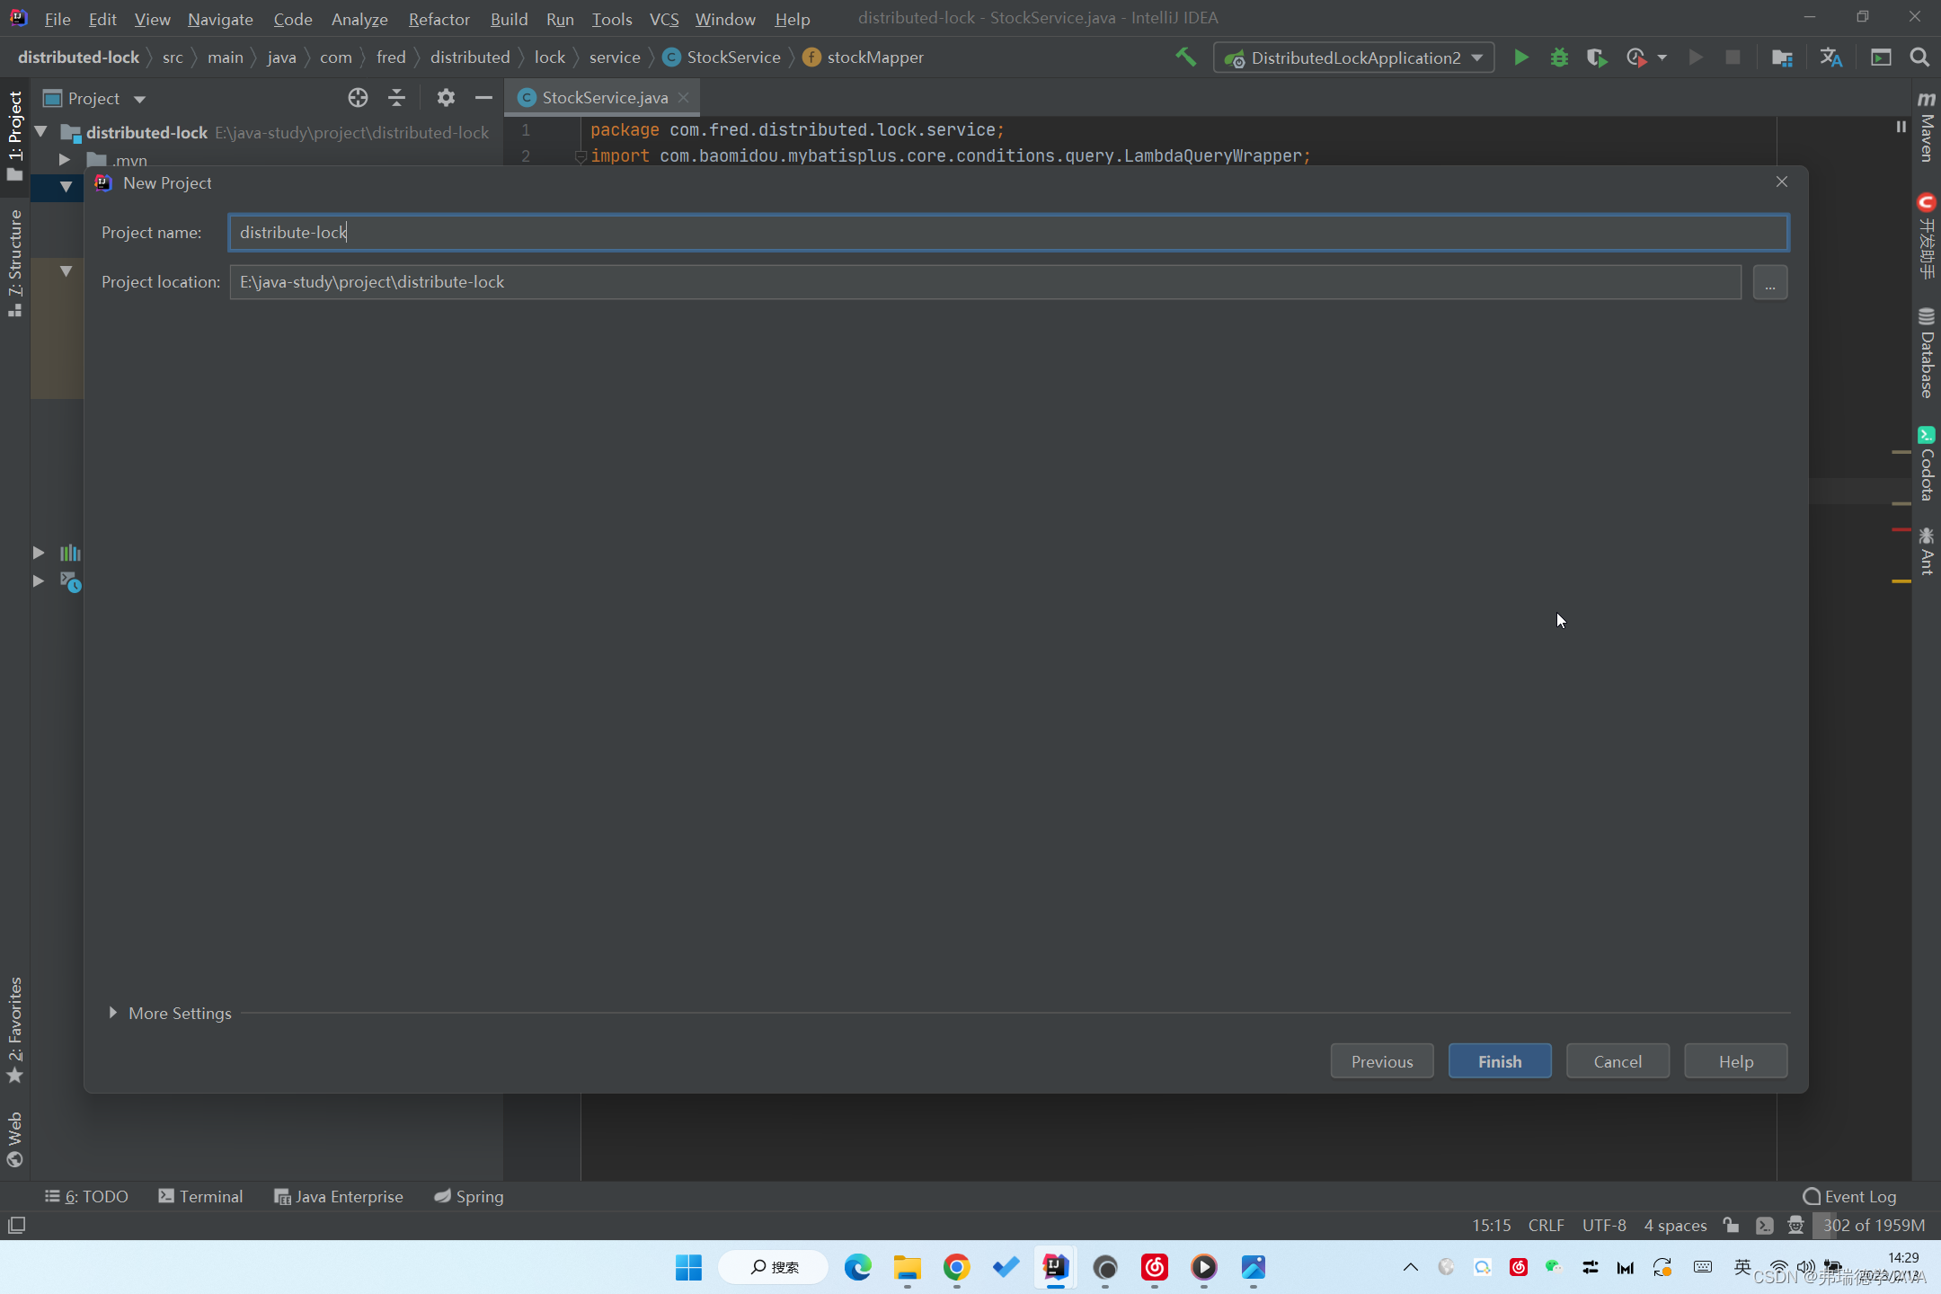Click the Project location field

point(984,282)
